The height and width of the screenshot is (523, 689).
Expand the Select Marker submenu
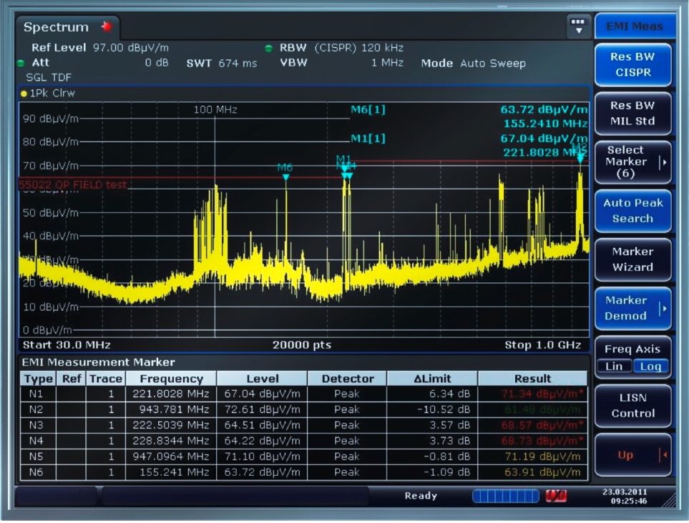pyautogui.click(x=632, y=162)
